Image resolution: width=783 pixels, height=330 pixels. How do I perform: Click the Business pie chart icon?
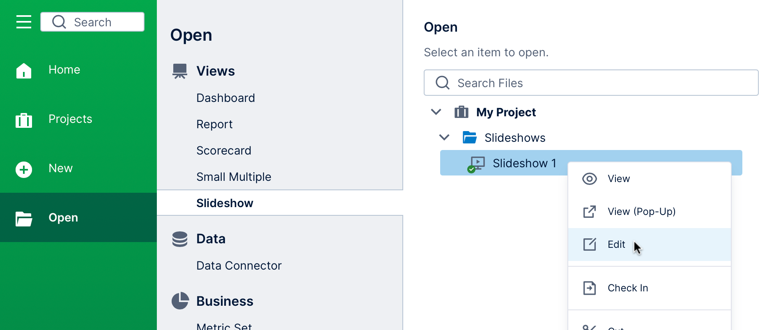coord(180,301)
